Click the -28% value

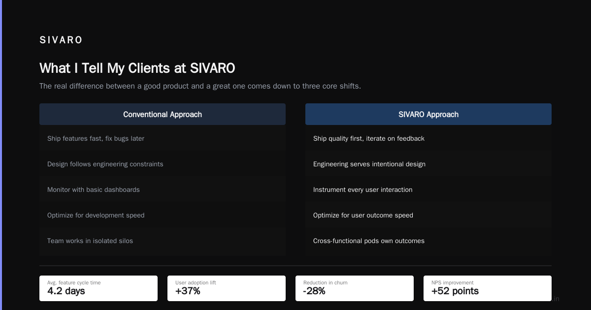click(x=314, y=291)
